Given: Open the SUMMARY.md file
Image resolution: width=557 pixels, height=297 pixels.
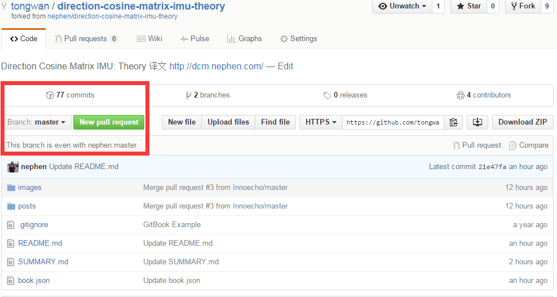Looking at the screenshot, I should (43, 262).
